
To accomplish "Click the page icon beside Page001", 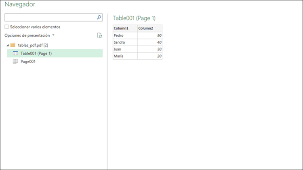I will [x=15, y=62].
